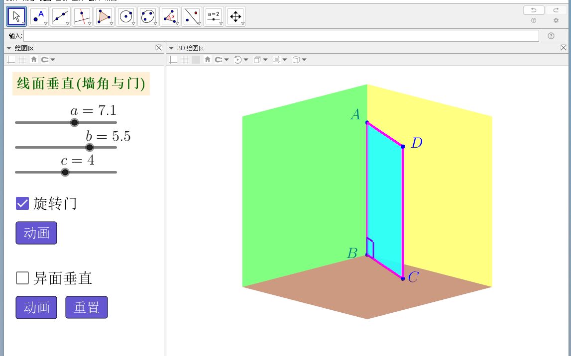Select point B in 3D view

367,255
